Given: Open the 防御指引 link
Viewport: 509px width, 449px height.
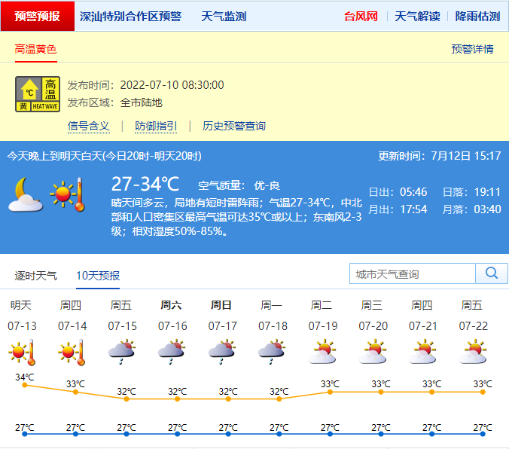Looking at the screenshot, I should 156,126.
